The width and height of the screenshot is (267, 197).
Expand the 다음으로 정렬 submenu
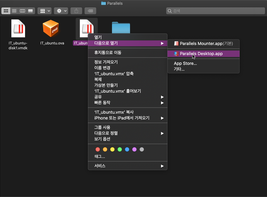(128, 133)
